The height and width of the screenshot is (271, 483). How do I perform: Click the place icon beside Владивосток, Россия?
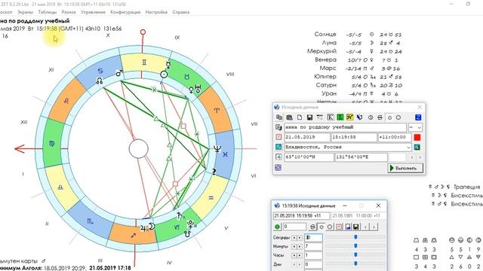pos(278,147)
